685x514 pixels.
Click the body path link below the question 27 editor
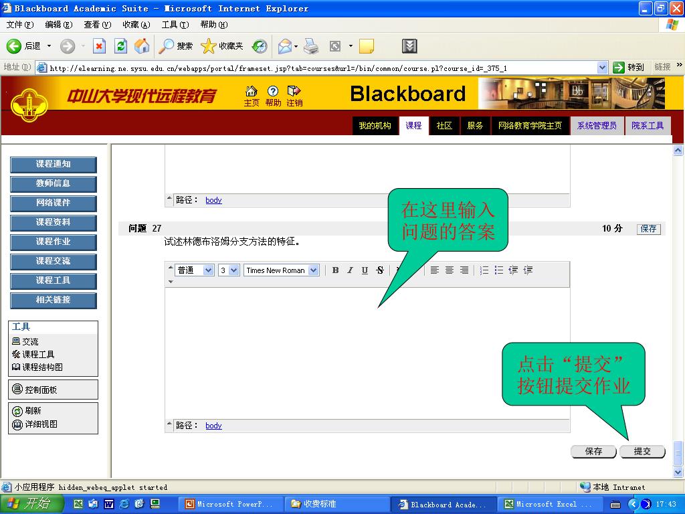(213, 426)
